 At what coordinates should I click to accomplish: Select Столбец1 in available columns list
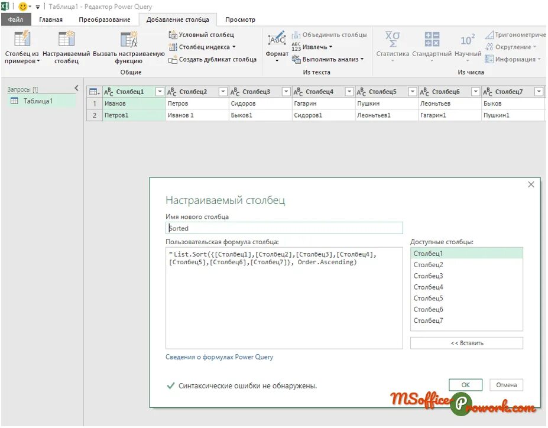466,254
